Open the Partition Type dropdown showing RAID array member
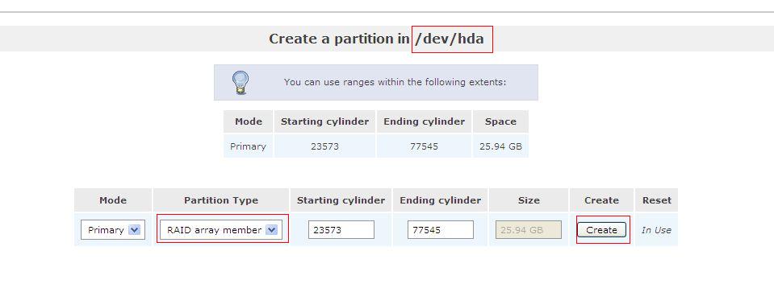774x292 pixels. point(221,229)
